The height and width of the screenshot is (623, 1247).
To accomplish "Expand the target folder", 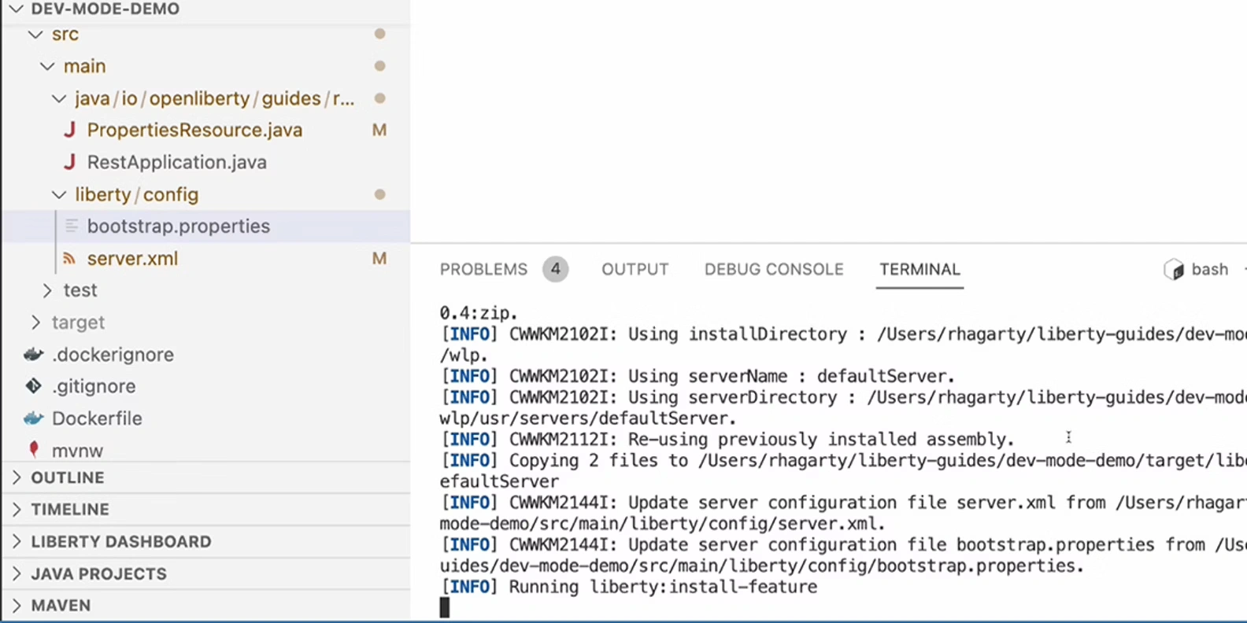I will (35, 323).
